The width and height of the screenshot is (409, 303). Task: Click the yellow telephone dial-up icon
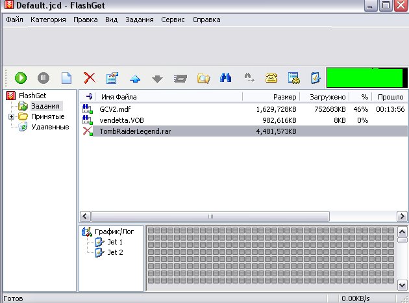pyautogui.click(x=271, y=78)
